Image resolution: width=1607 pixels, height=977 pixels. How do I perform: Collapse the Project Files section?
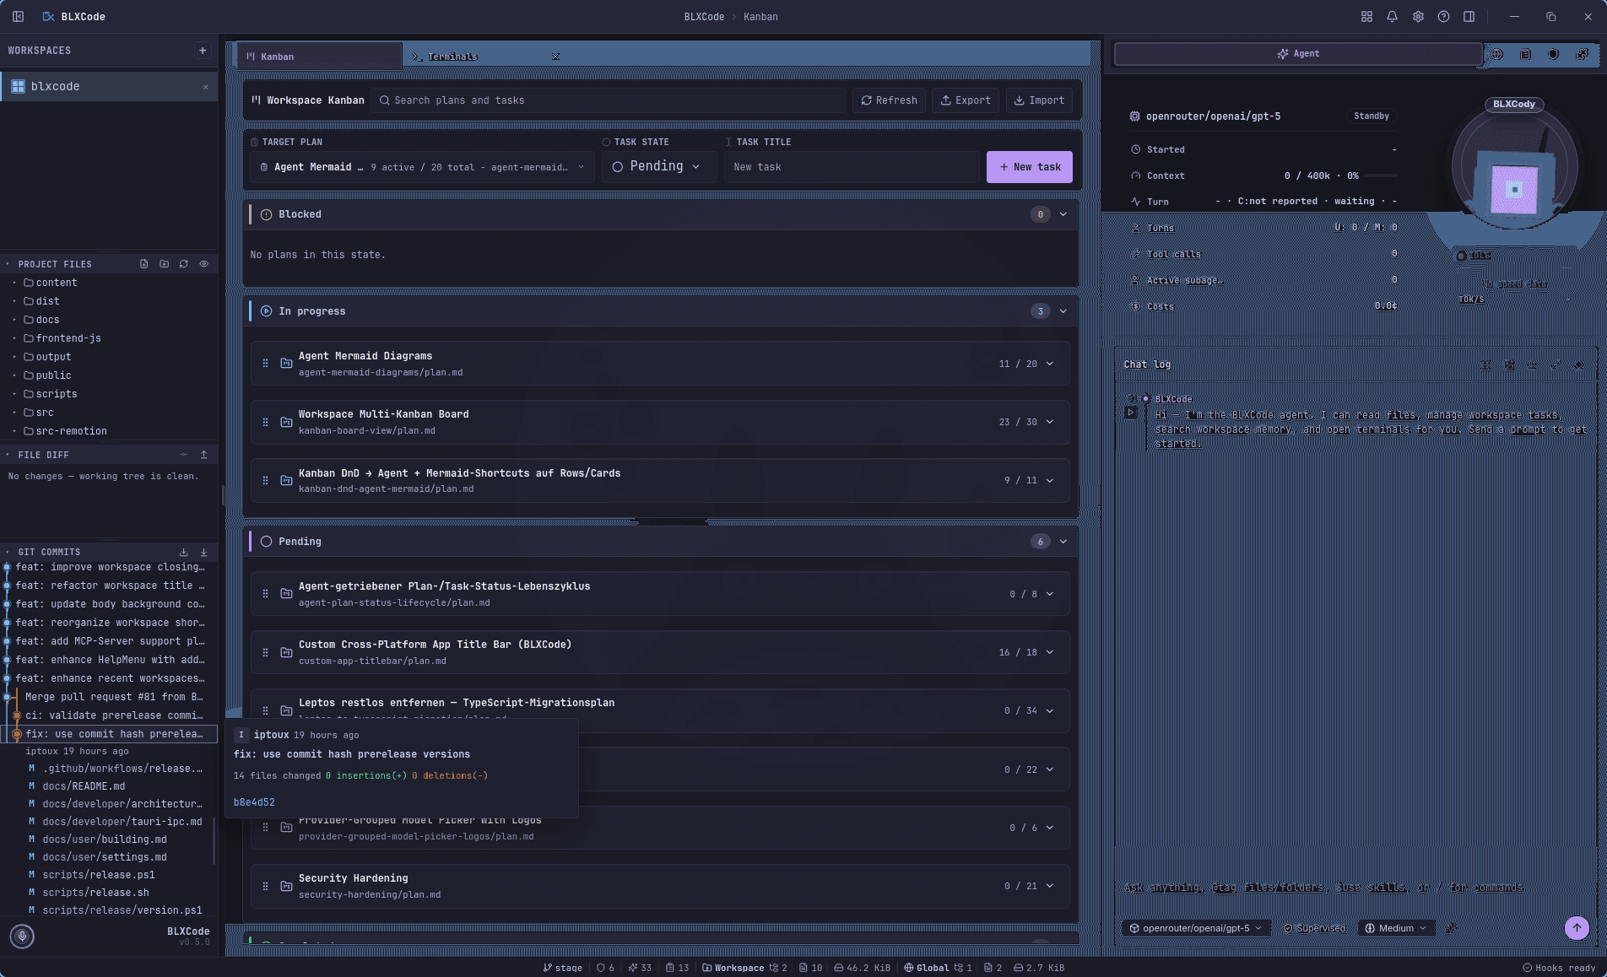(8, 264)
